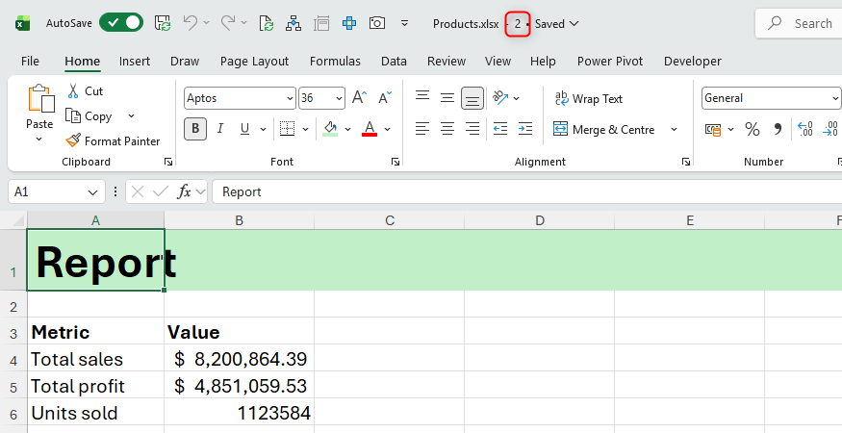This screenshot has width=842, height=433.
Task: Click the blue cross add-in icon
Action: [349, 23]
